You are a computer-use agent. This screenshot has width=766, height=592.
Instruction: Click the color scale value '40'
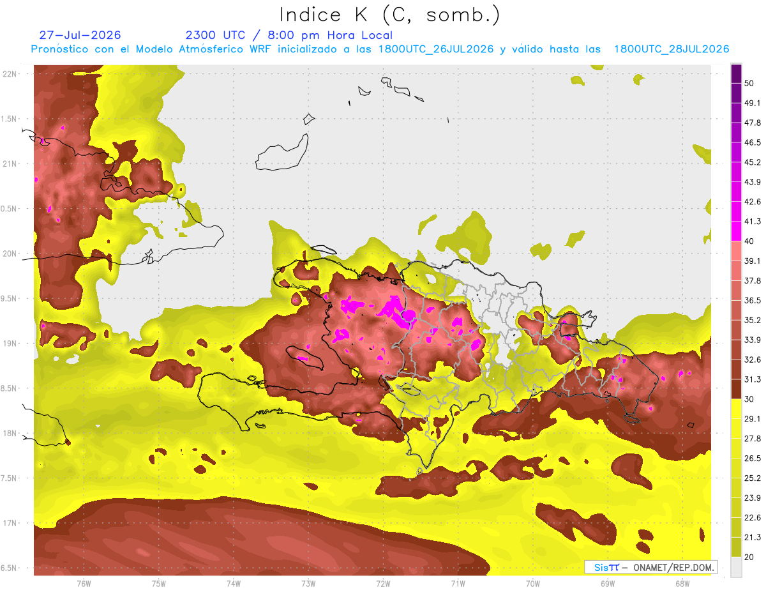click(749, 241)
